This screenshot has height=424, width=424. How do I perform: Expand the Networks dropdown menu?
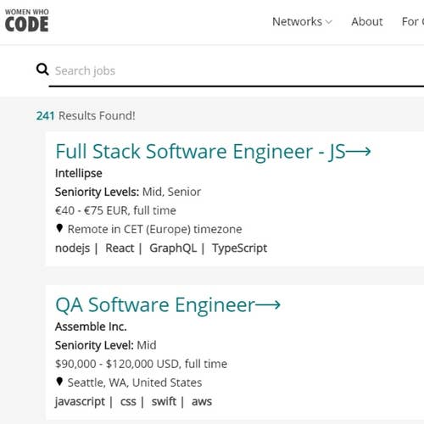[x=302, y=22]
